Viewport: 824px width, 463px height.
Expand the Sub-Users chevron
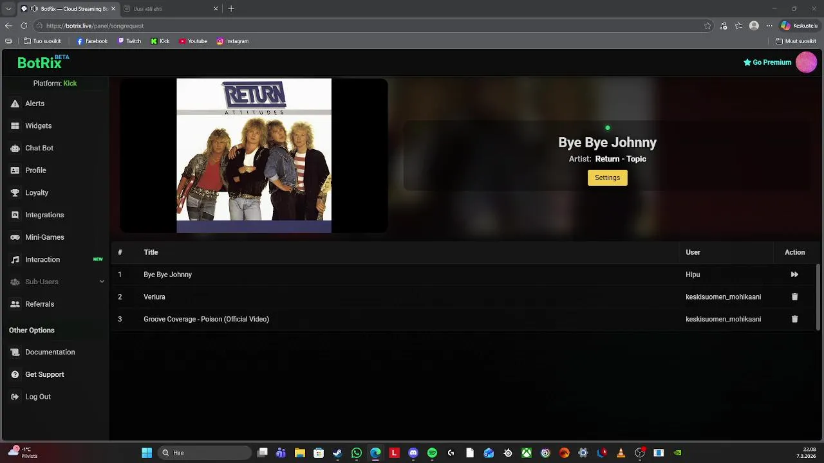pyautogui.click(x=102, y=282)
